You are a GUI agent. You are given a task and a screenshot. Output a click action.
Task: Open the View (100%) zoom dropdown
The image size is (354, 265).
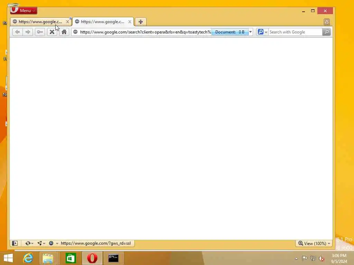pyautogui.click(x=314, y=243)
